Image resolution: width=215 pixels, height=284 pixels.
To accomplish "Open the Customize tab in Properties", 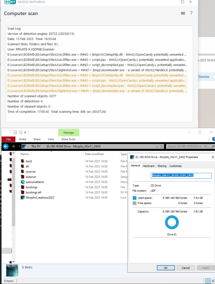I will (175, 166).
